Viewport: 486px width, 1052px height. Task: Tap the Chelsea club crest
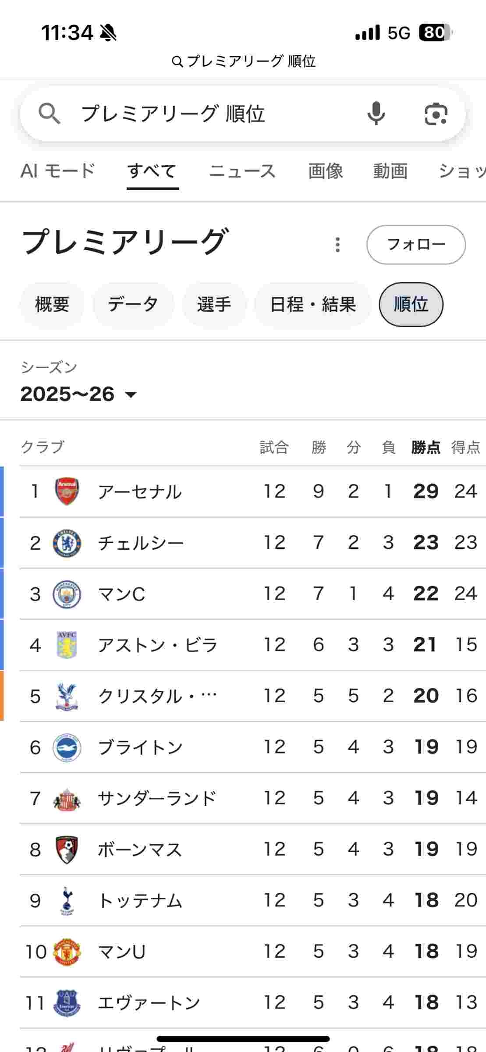click(67, 543)
